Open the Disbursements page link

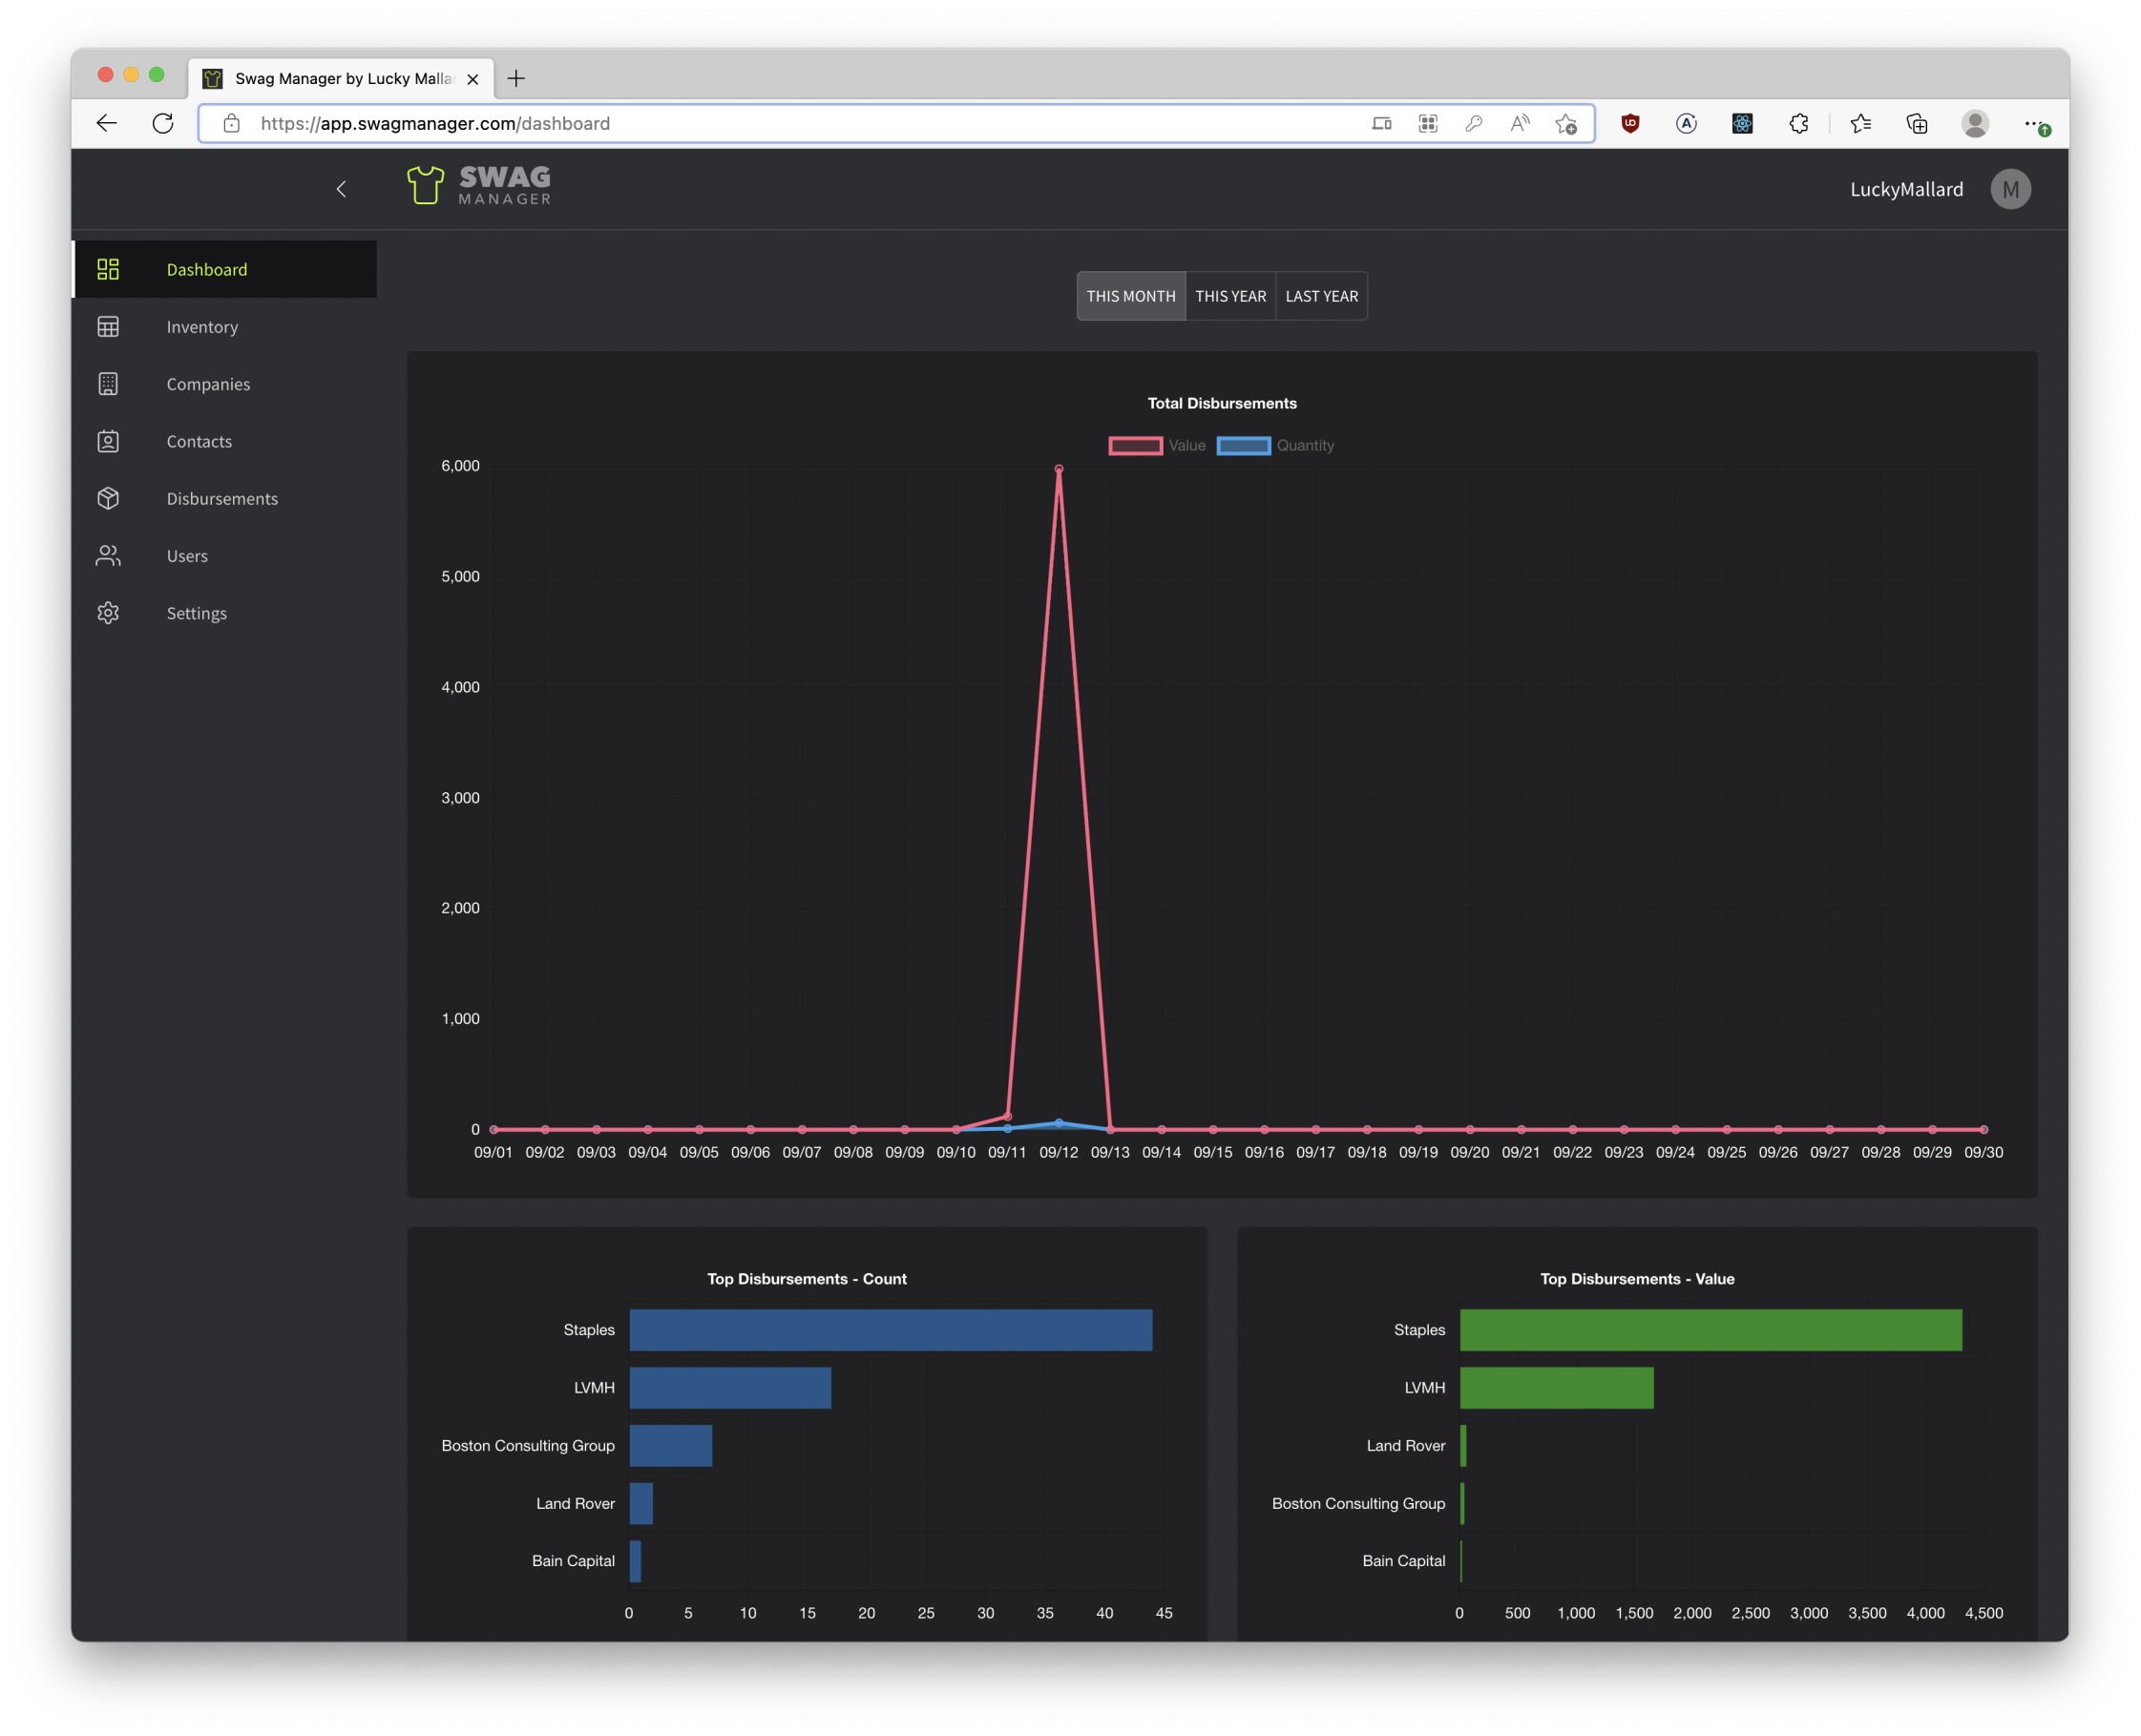click(222, 498)
